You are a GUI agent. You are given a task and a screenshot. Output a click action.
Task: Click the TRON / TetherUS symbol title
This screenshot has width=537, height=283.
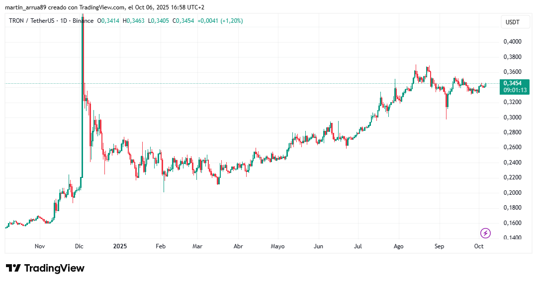[x=30, y=21]
